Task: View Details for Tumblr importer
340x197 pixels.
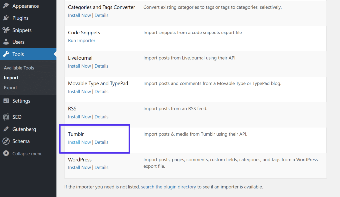Action: [101, 142]
